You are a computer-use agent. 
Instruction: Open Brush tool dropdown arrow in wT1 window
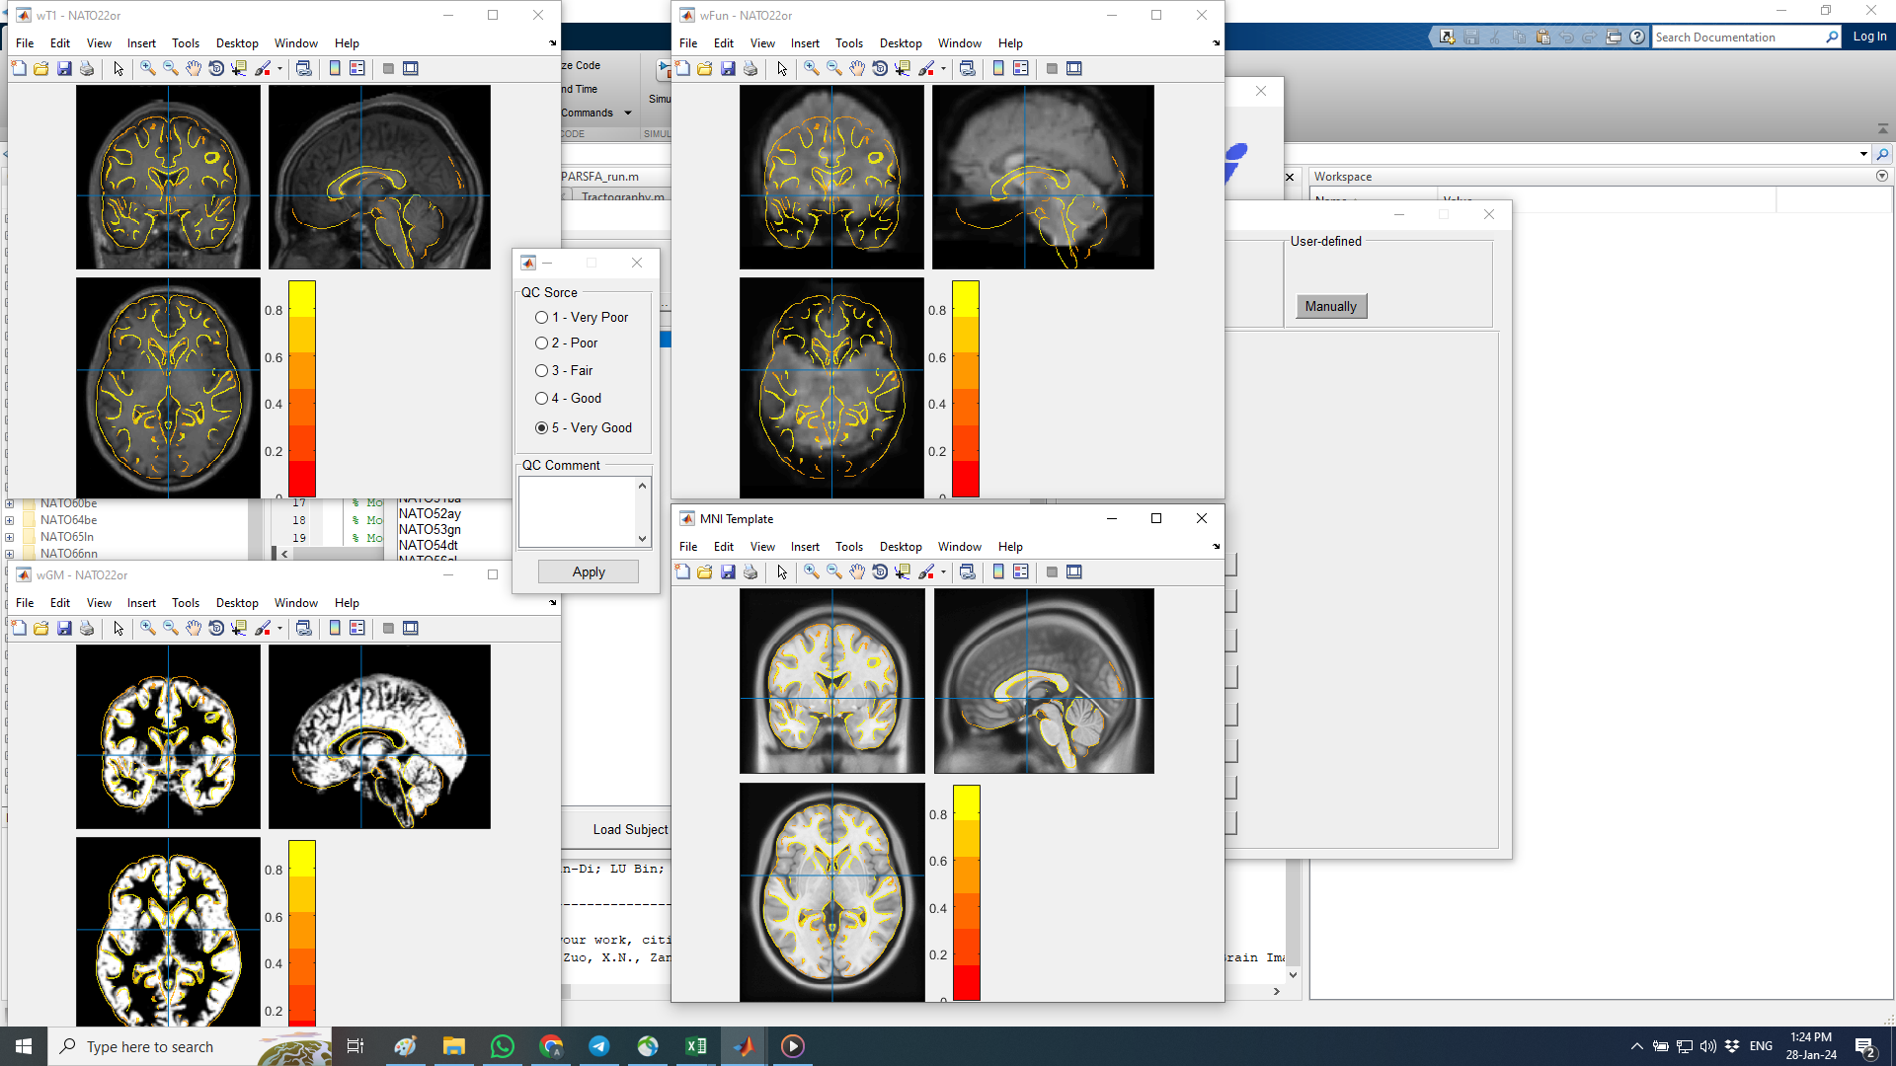coord(279,69)
